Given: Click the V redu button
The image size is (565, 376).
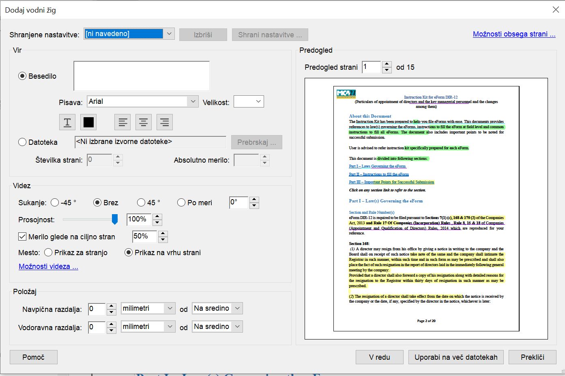Looking at the screenshot, I should point(380,357).
